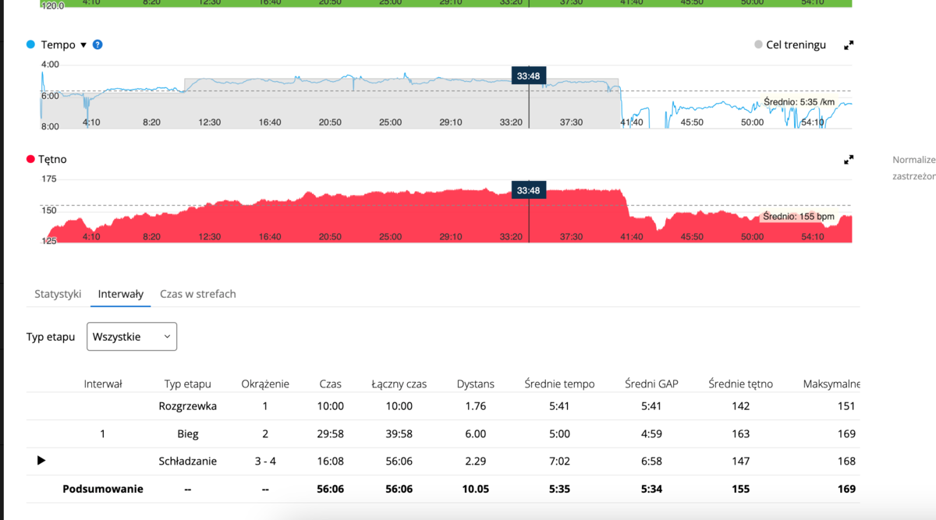936x520 pixels.
Task: Expand the Schładzanie row laps
Action: pos(41,461)
